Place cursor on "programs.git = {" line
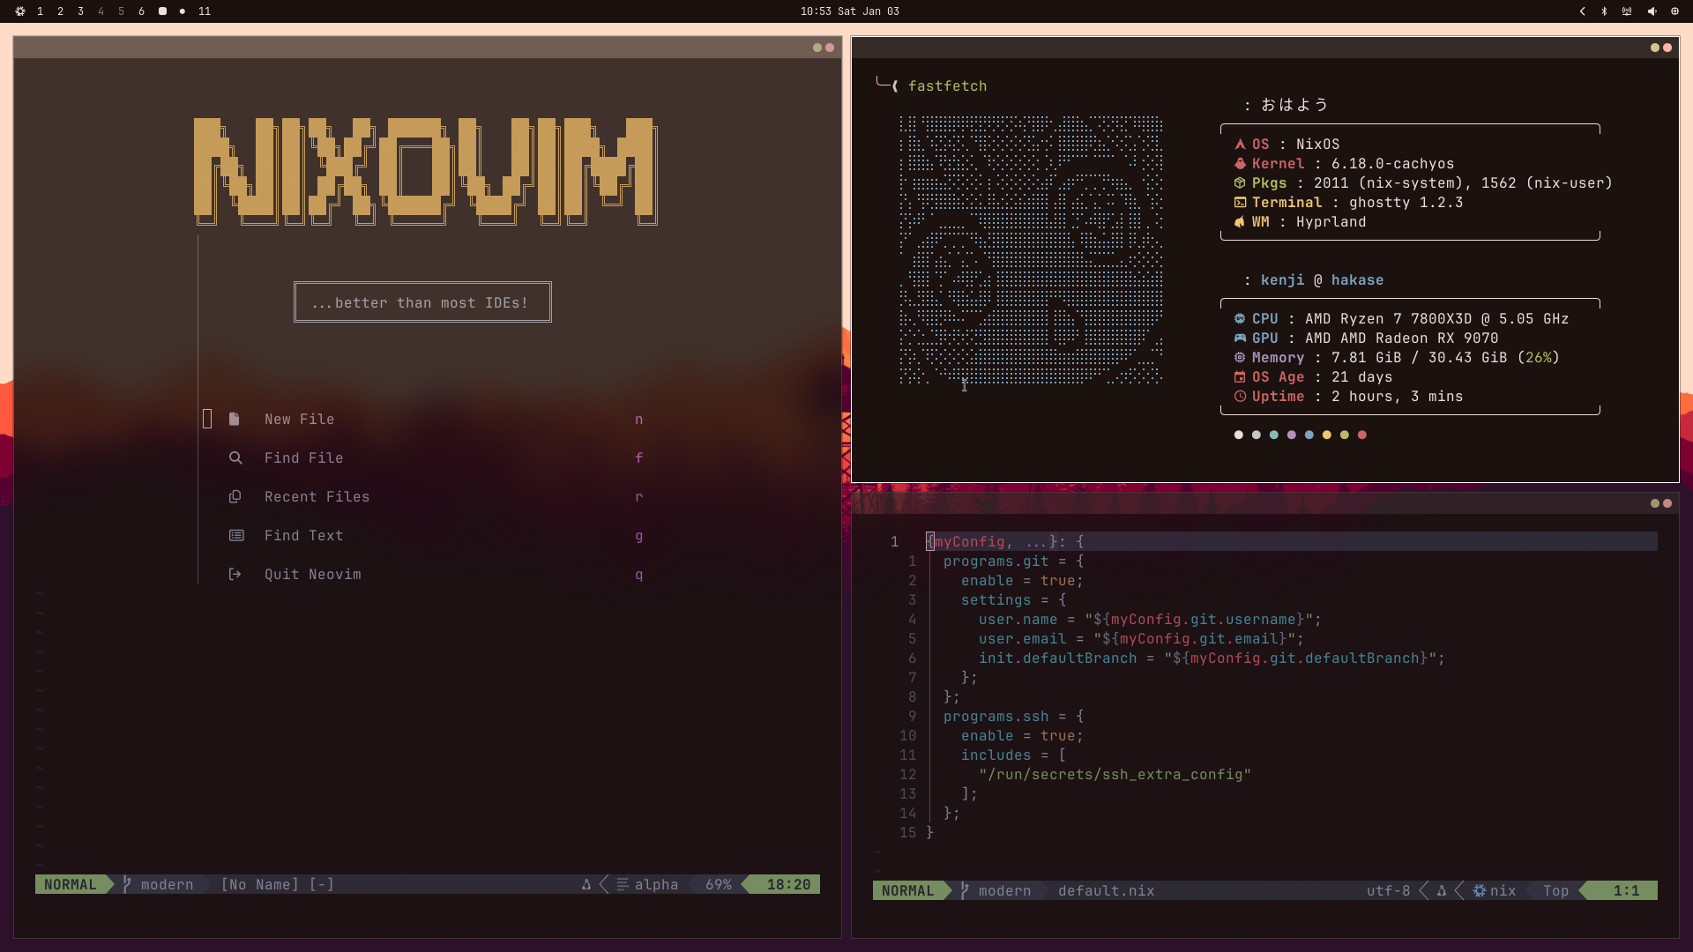The width and height of the screenshot is (1693, 952). (x=1014, y=562)
